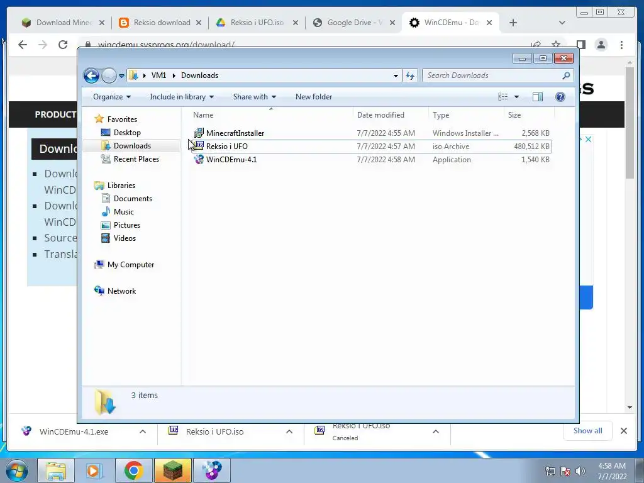Select the WinCDEmu-4.1 application icon
The image size is (644, 483).
199,159
